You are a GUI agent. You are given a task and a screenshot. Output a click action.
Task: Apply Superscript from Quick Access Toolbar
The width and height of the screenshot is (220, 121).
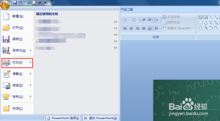click(x=40, y=3)
